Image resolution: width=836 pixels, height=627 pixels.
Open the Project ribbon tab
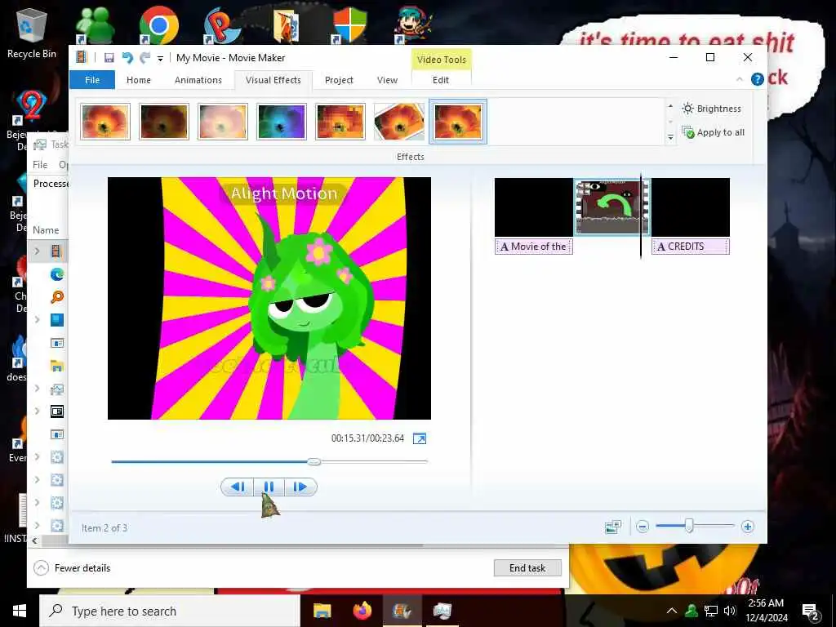click(339, 80)
